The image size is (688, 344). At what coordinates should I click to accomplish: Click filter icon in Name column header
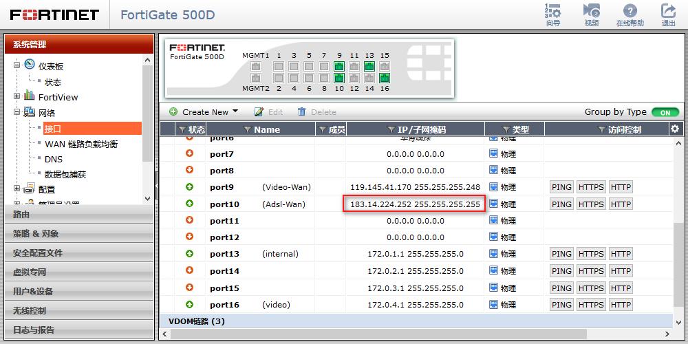tap(248, 129)
